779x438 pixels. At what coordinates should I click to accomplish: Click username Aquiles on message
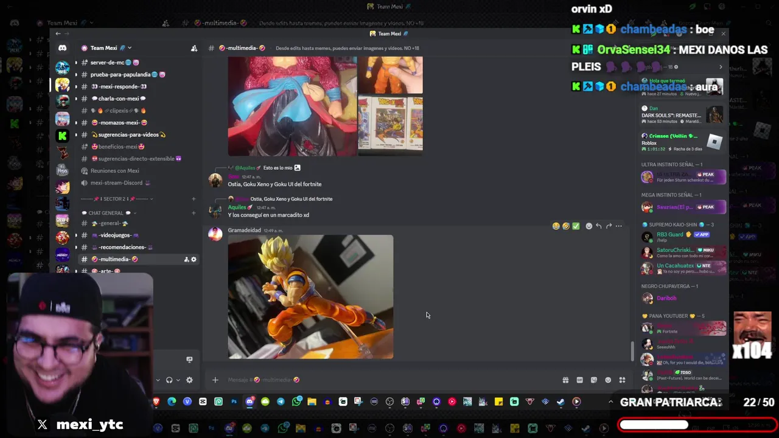click(237, 207)
